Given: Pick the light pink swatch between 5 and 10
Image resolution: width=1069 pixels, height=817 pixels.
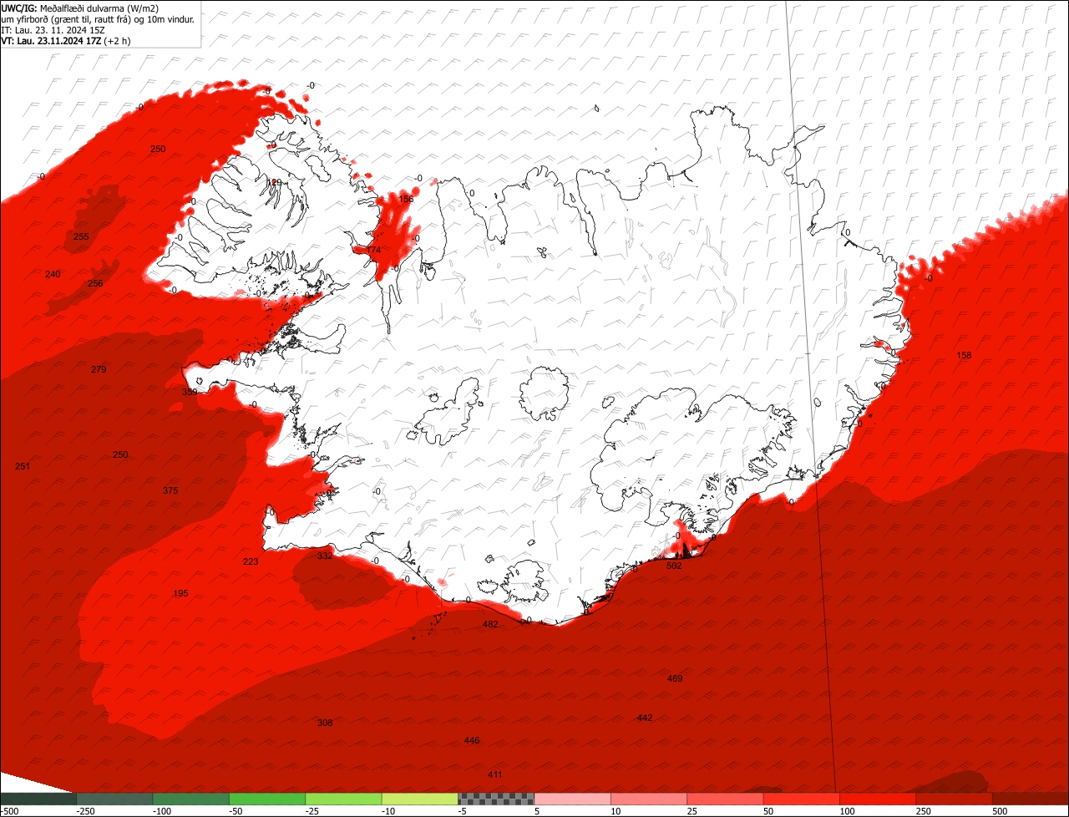Looking at the screenshot, I should pyautogui.click(x=573, y=798).
